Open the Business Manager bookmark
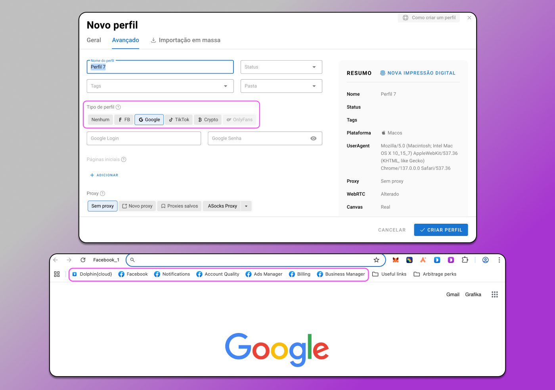The height and width of the screenshot is (390, 555). pyautogui.click(x=341, y=274)
